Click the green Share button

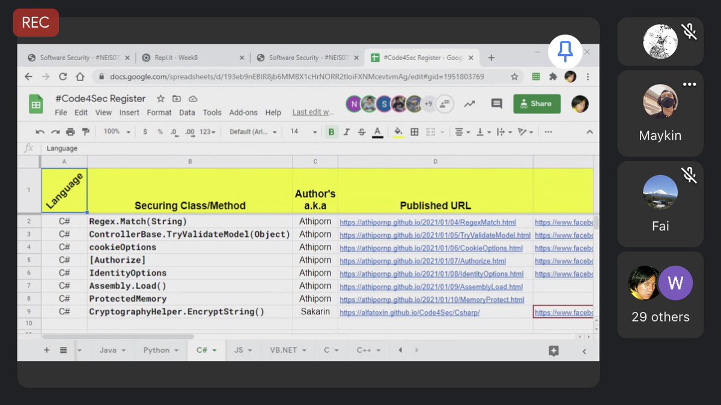[x=537, y=103]
